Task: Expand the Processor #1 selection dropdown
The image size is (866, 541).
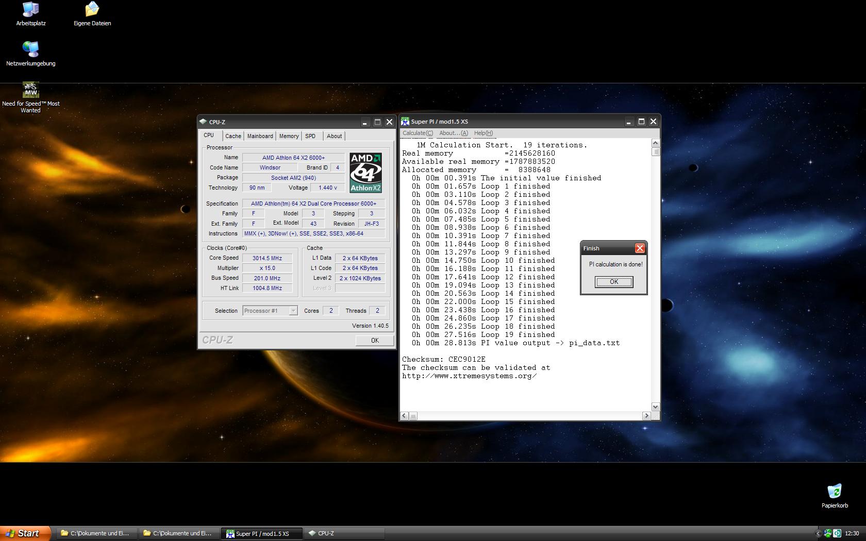Action: 293,311
